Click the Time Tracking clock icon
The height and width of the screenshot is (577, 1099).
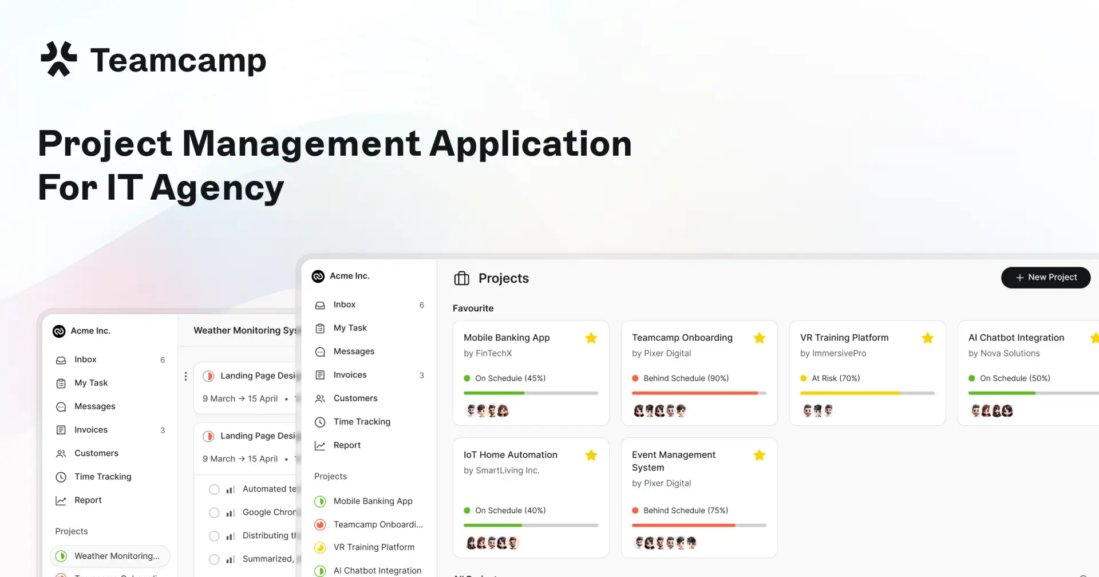319,422
